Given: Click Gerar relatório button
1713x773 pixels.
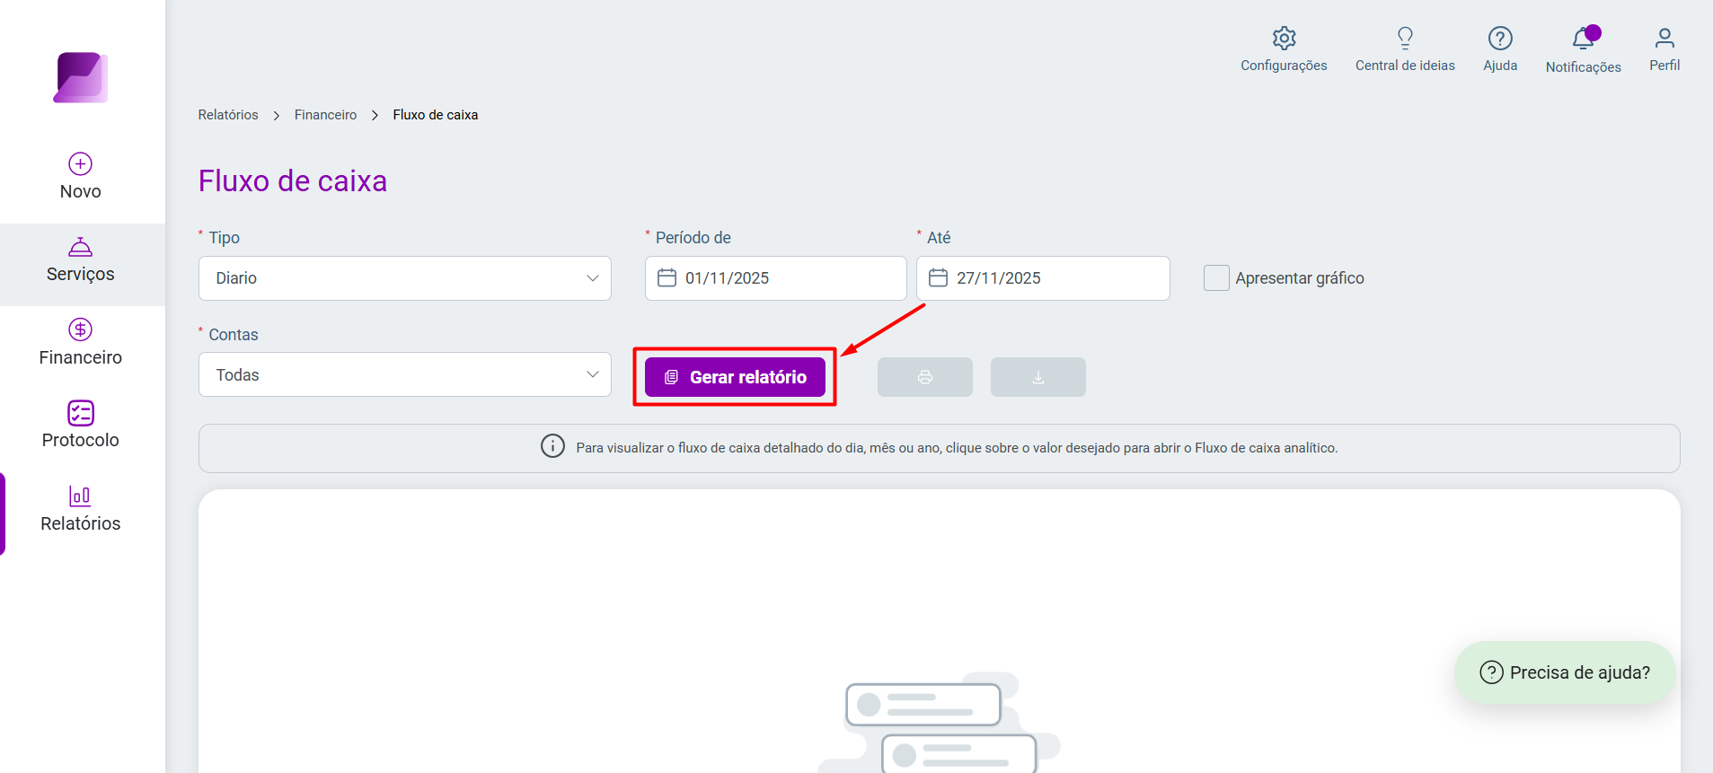Looking at the screenshot, I should pos(735,377).
